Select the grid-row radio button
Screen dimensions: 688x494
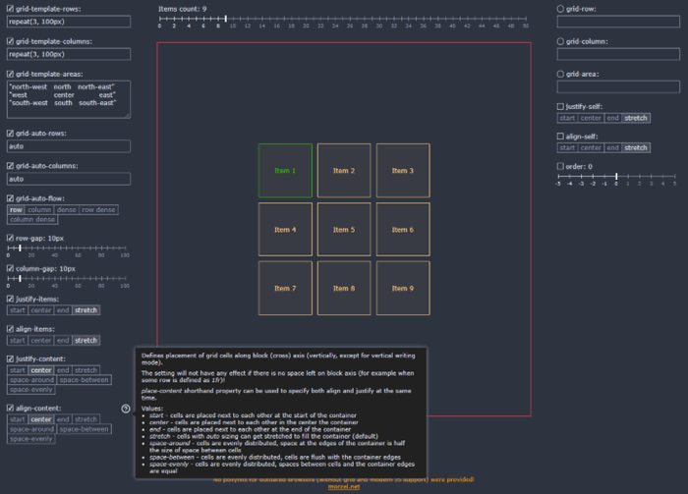tap(560, 9)
